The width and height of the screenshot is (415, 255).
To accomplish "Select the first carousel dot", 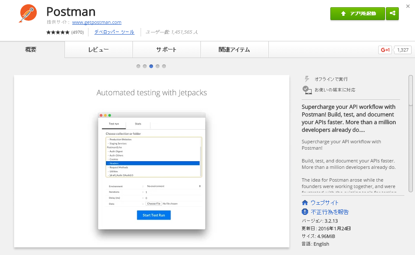I will pos(138,66).
